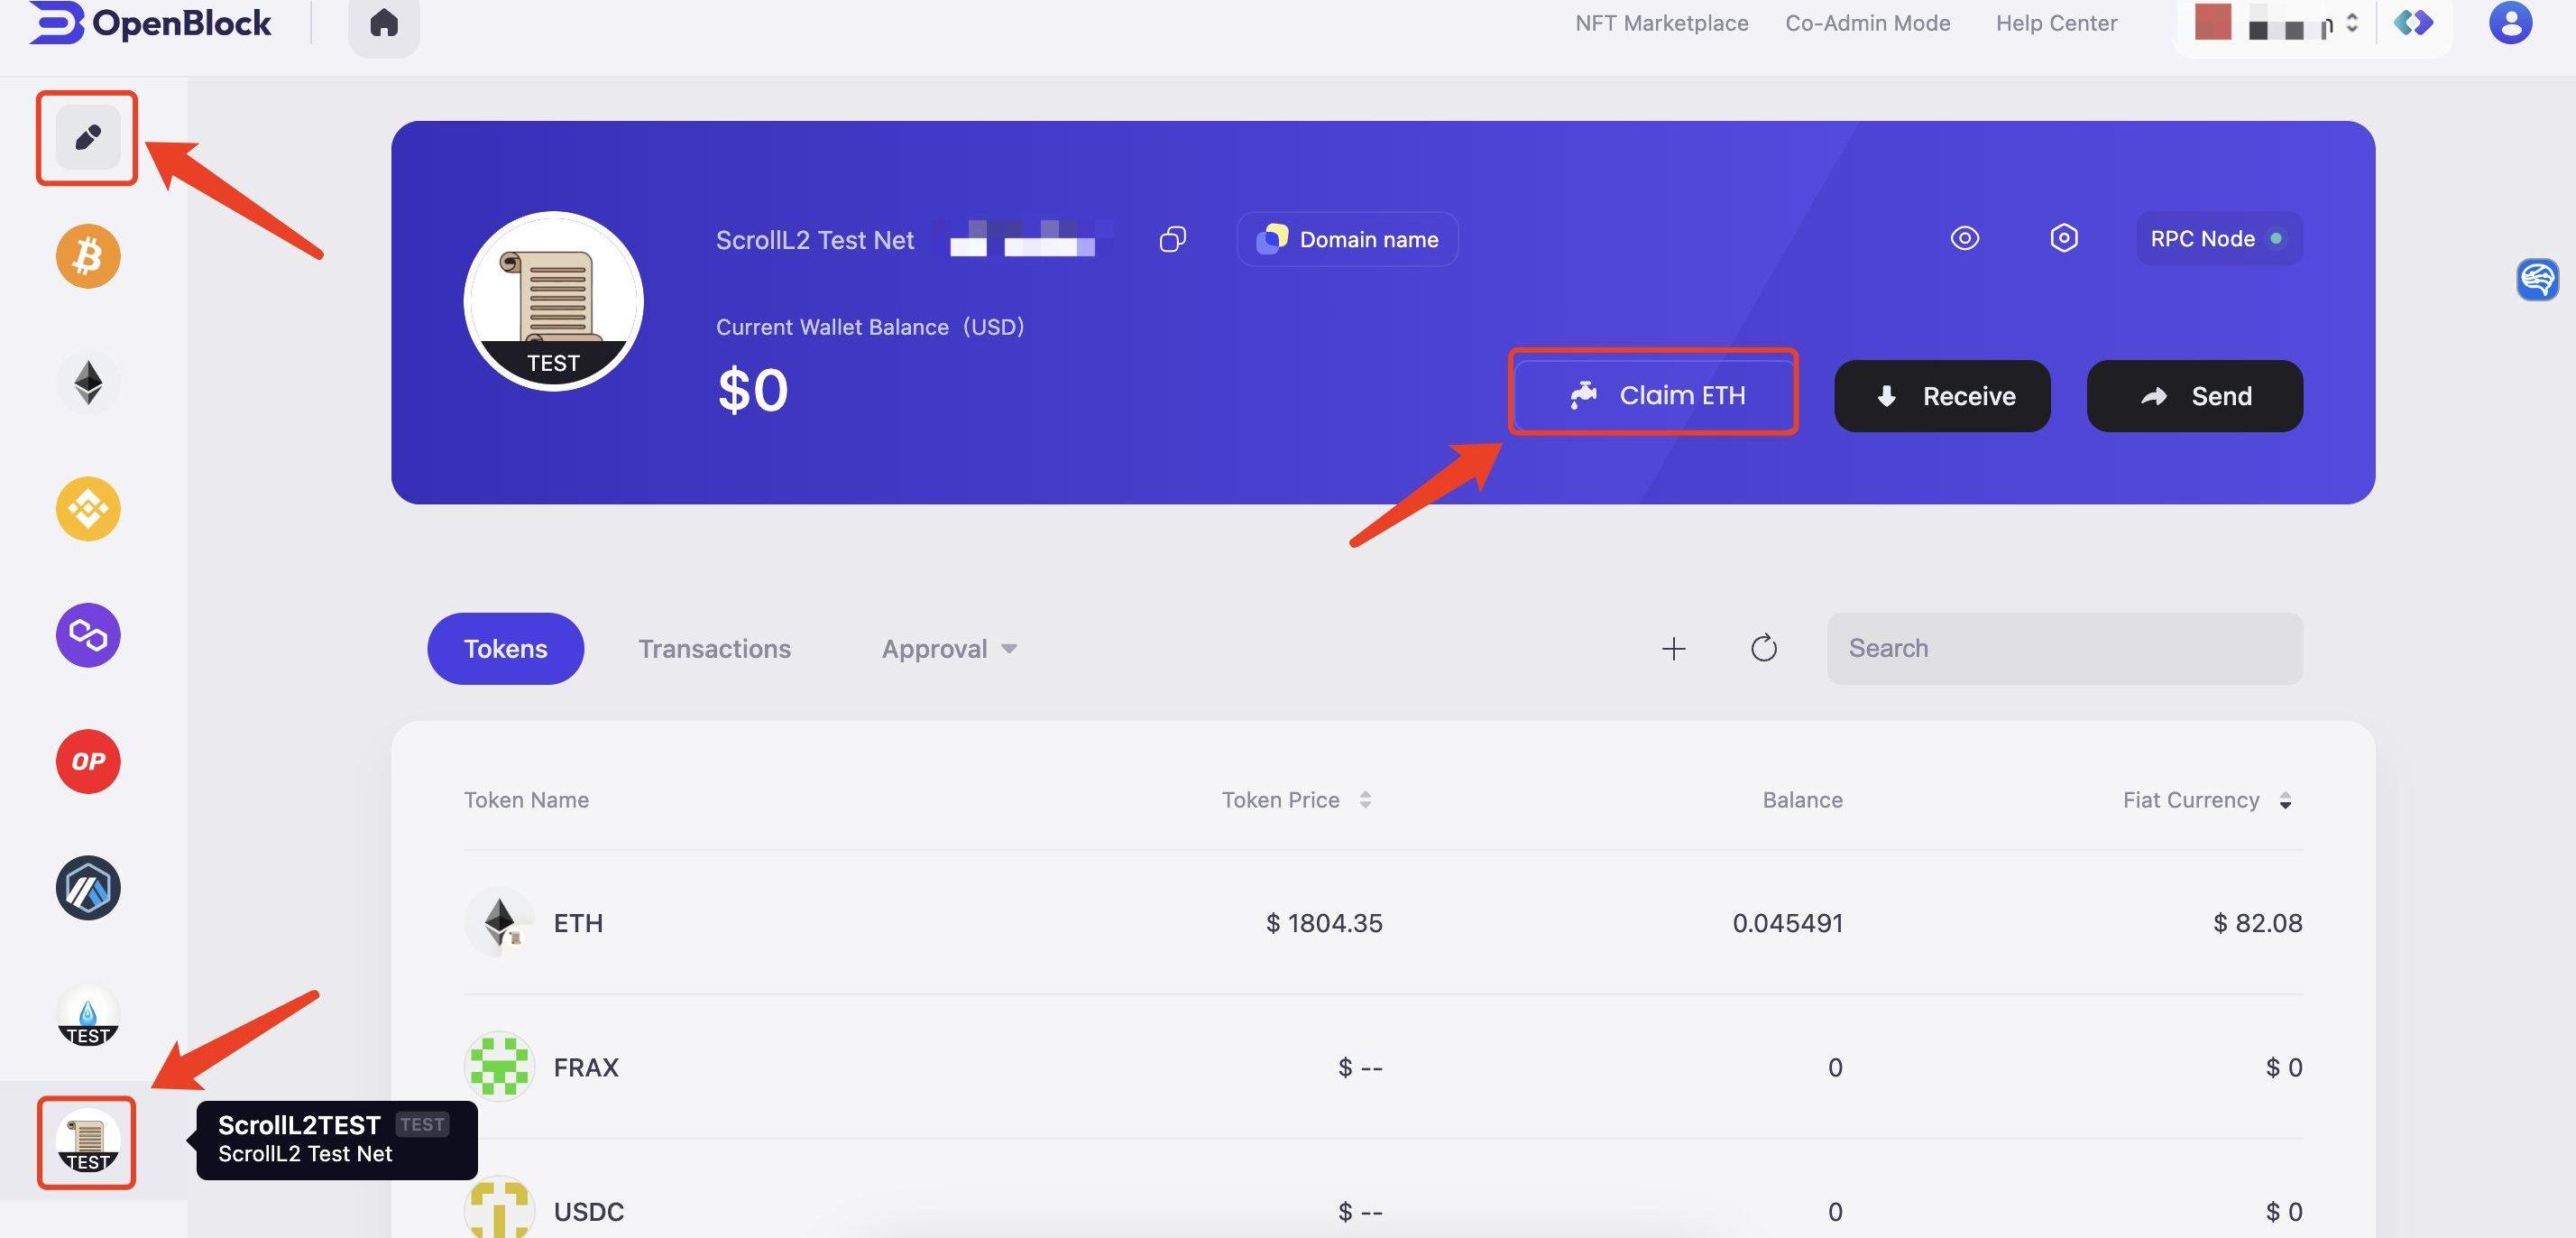Image resolution: width=2576 pixels, height=1238 pixels.
Task: Select the Bitcoin network icon
Action: (x=88, y=256)
